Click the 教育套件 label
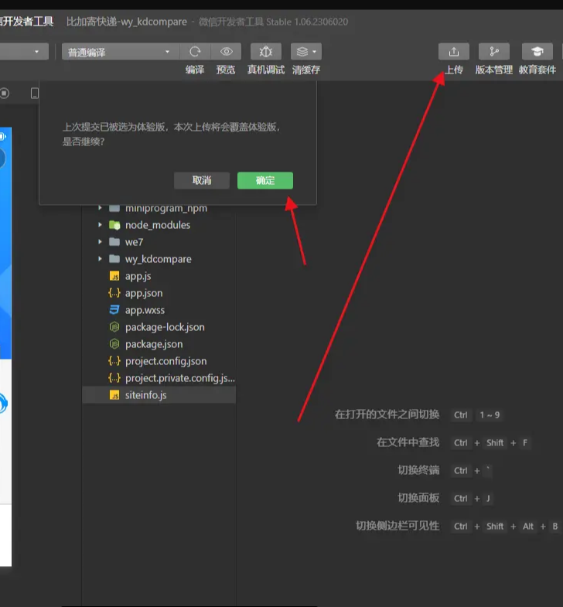 537,70
